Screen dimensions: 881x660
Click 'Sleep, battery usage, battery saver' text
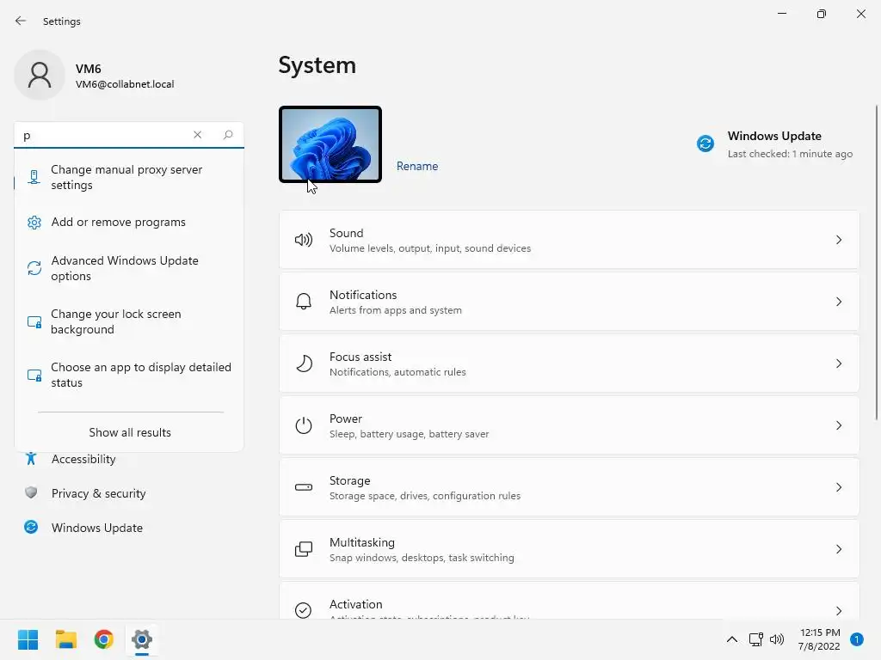pos(409,434)
